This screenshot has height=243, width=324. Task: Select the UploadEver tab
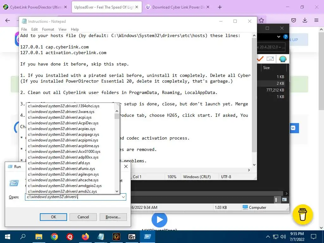[x=104, y=7]
